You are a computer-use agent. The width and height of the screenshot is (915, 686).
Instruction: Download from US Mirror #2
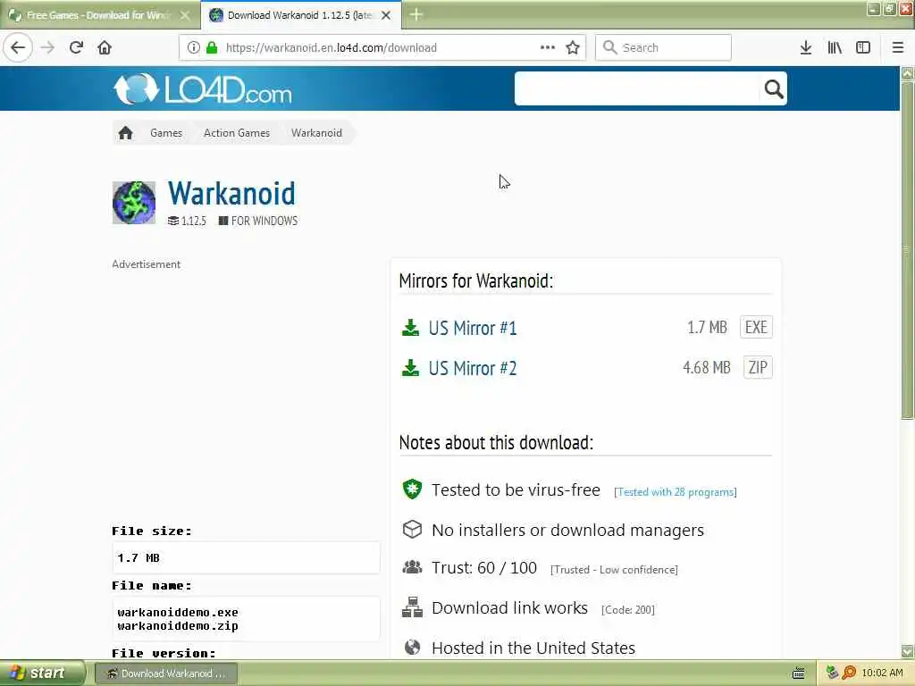473,368
